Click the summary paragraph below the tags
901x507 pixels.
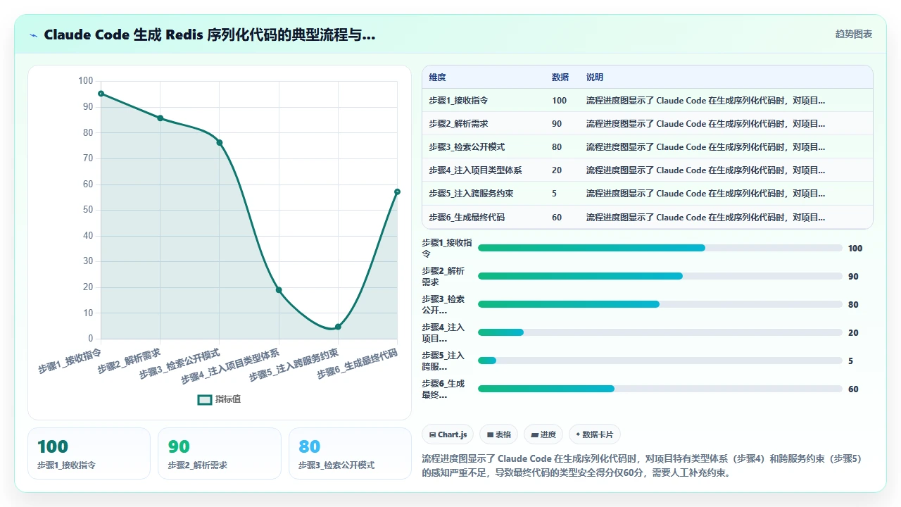click(642, 465)
